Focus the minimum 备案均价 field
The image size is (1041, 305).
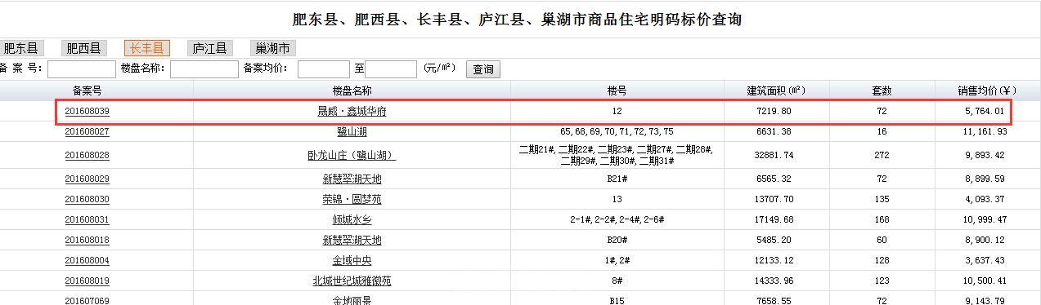coord(324,69)
